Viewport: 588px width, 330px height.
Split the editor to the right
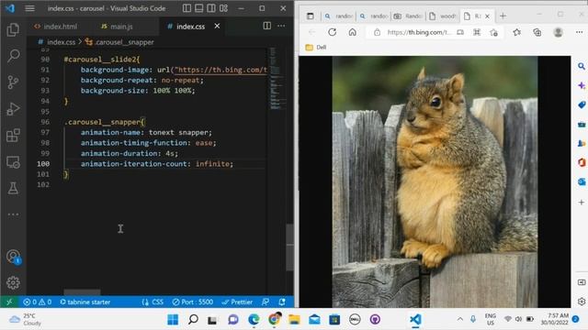(x=267, y=26)
